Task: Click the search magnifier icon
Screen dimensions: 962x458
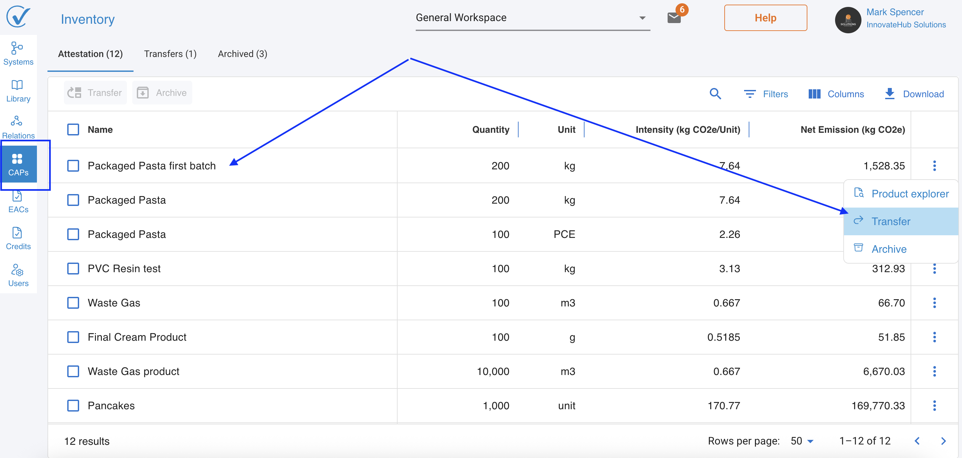Action: [715, 93]
